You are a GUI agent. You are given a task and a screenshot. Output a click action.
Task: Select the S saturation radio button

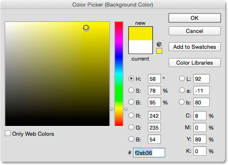point(131,90)
